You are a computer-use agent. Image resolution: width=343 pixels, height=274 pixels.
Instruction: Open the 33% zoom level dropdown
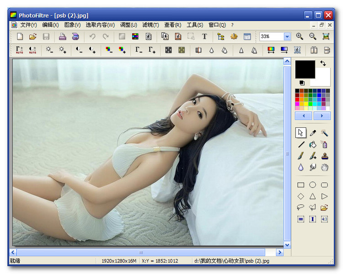tap(287, 37)
